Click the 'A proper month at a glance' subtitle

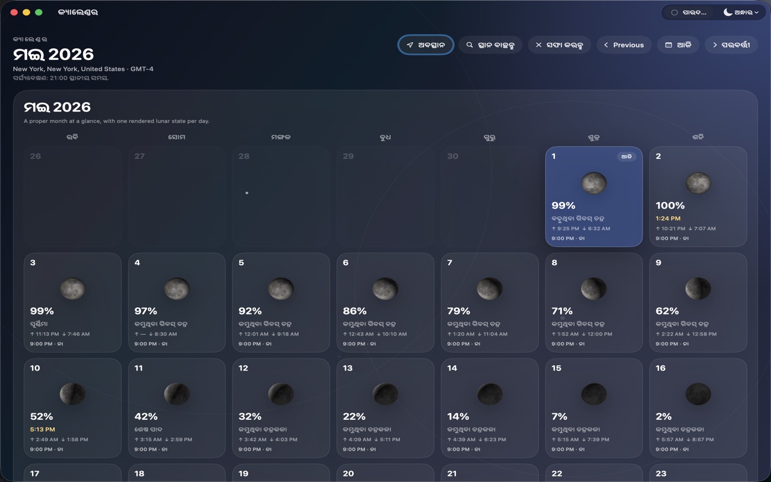117,121
